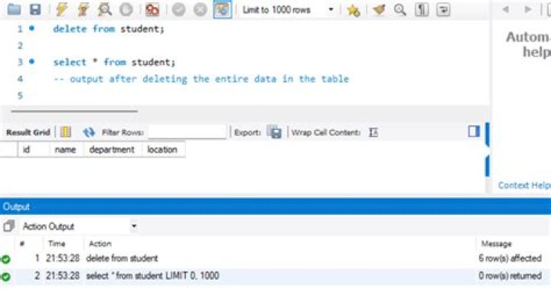This screenshot has height=289, width=551.
Task: Save snippet with the star icon
Action: click(x=353, y=10)
